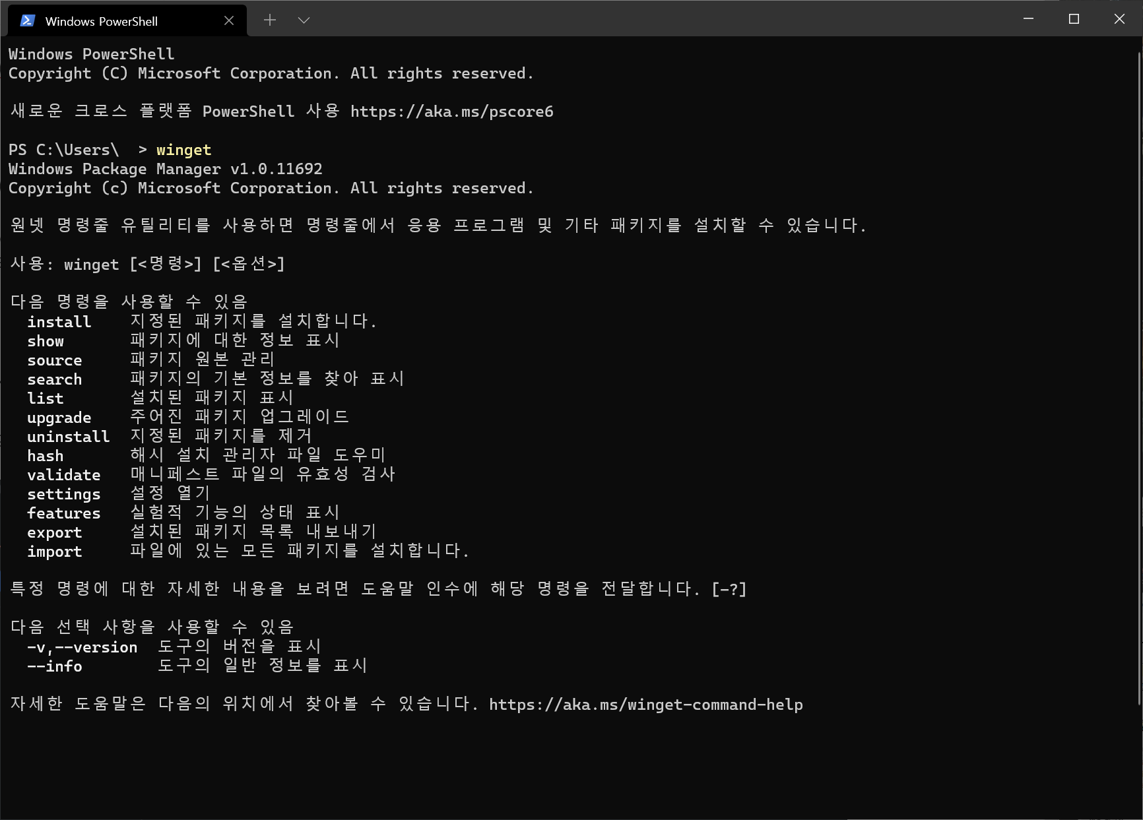Viewport: 1143px width, 820px height.
Task: Click the uninstall command entry
Action: [x=69, y=437]
